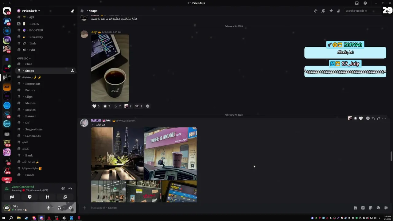
Task: Expand the headphone output options arrow
Action: [64, 208]
